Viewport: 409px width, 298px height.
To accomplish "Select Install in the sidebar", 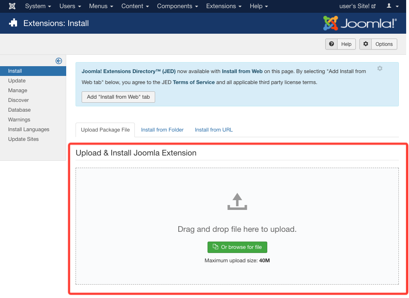I will 33,71.
